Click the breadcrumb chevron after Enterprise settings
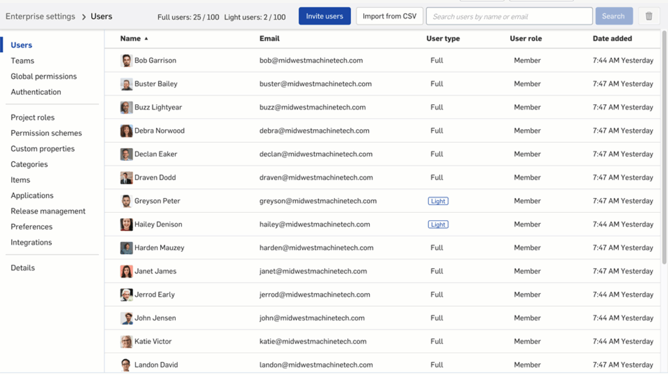Image resolution: width=668 pixels, height=375 pixels. 83,17
